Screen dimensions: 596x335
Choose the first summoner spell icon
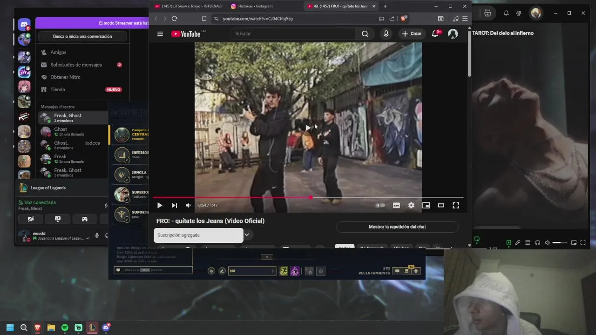click(283, 271)
